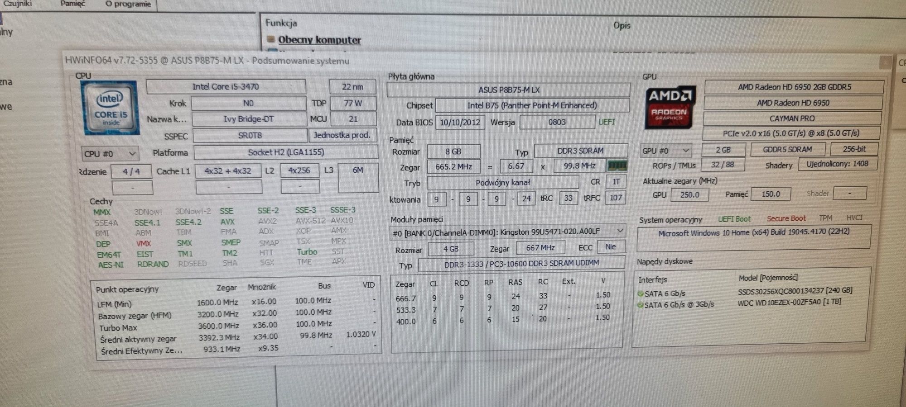Viewport: 906px width, 407px height.
Task: Select the Obecny komputer tree item
Action: (319, 40)
